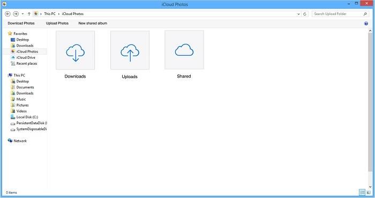Click New shared album button
Viewport: 375px width, 198px height.
[x=93, y=23]
